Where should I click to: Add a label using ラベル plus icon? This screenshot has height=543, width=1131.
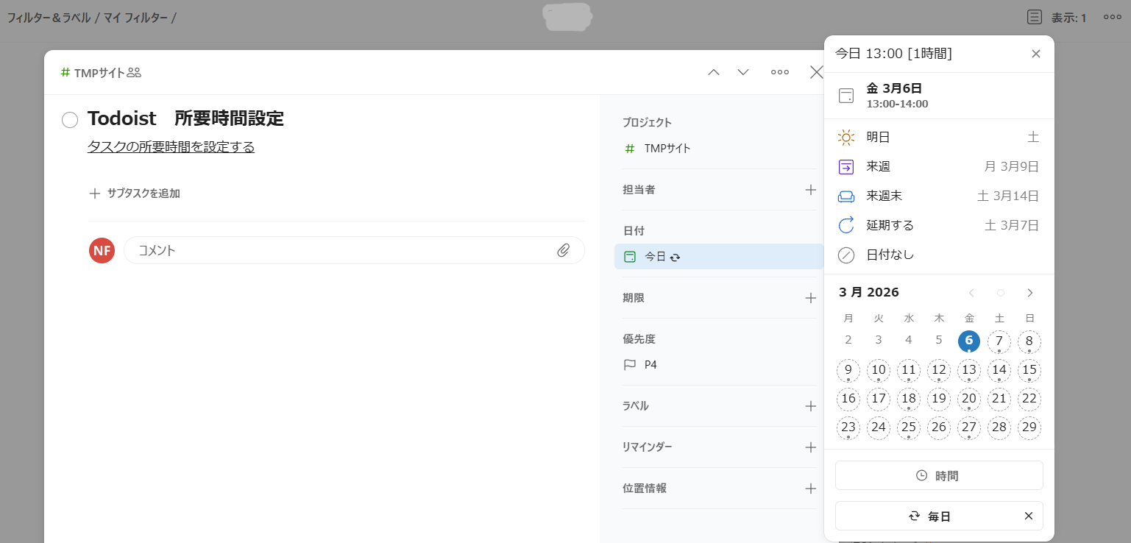point(810,406)
